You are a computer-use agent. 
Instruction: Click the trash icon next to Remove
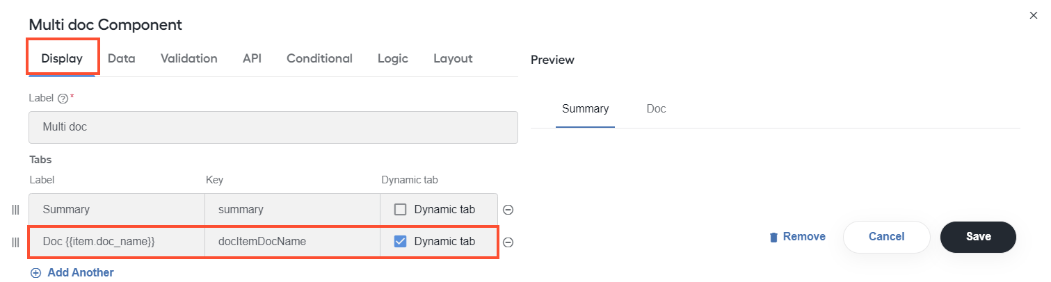[773, 238]
